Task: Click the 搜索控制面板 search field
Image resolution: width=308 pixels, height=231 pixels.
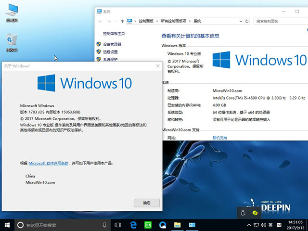Action: pyautogui.click(x=281, y=21)
